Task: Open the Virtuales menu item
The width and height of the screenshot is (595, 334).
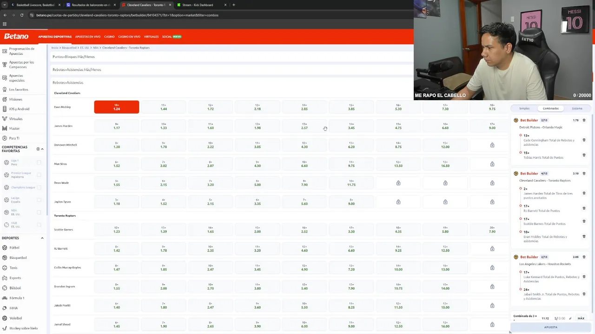Action: 152,37
